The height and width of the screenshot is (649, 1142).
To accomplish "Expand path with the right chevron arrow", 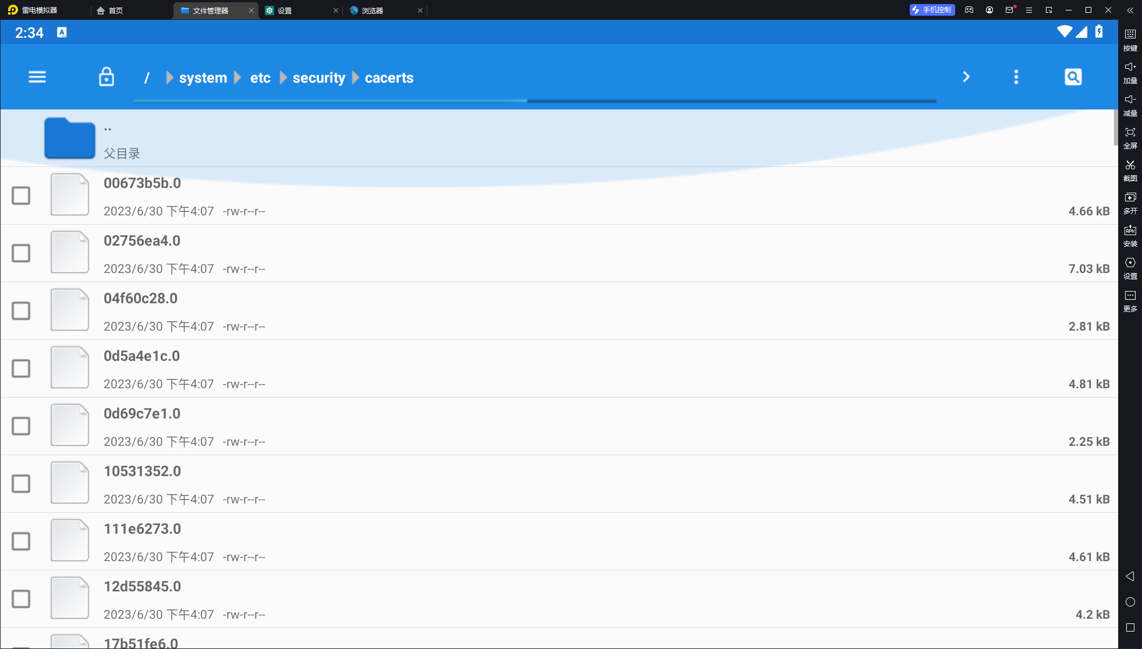I will click(x=966, y=77).
